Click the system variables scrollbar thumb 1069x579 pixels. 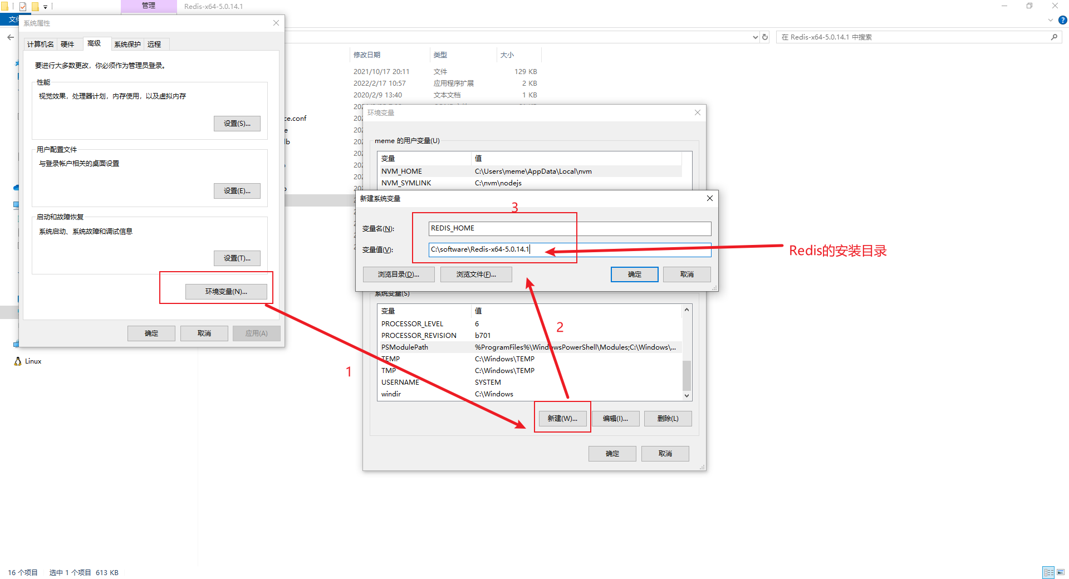(x=687, y=376)
